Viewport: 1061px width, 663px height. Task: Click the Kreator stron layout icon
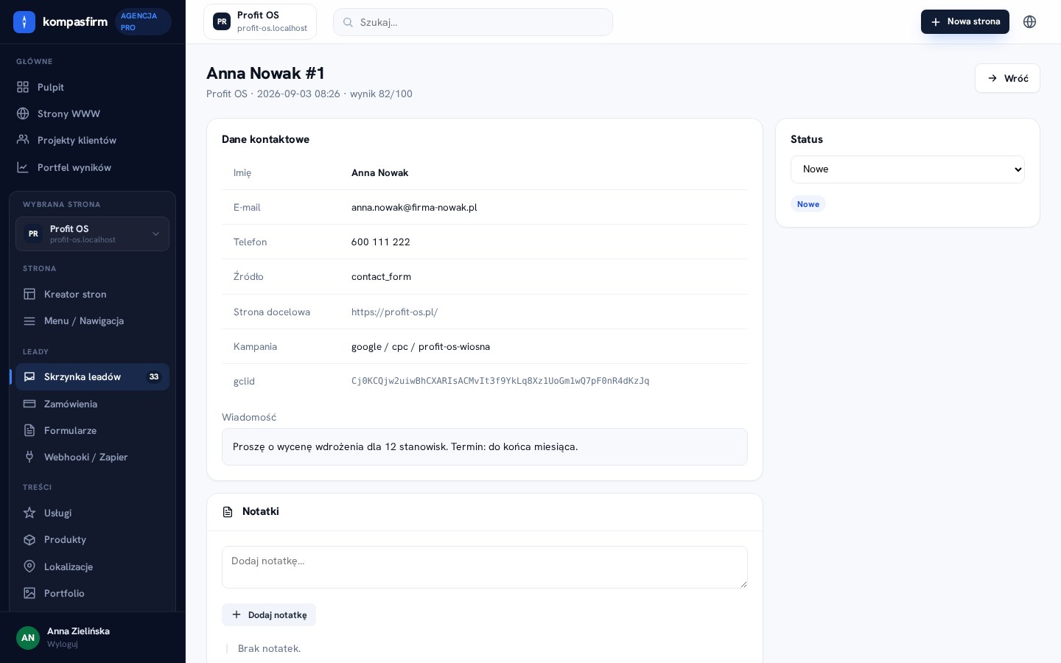pos(29,294)
